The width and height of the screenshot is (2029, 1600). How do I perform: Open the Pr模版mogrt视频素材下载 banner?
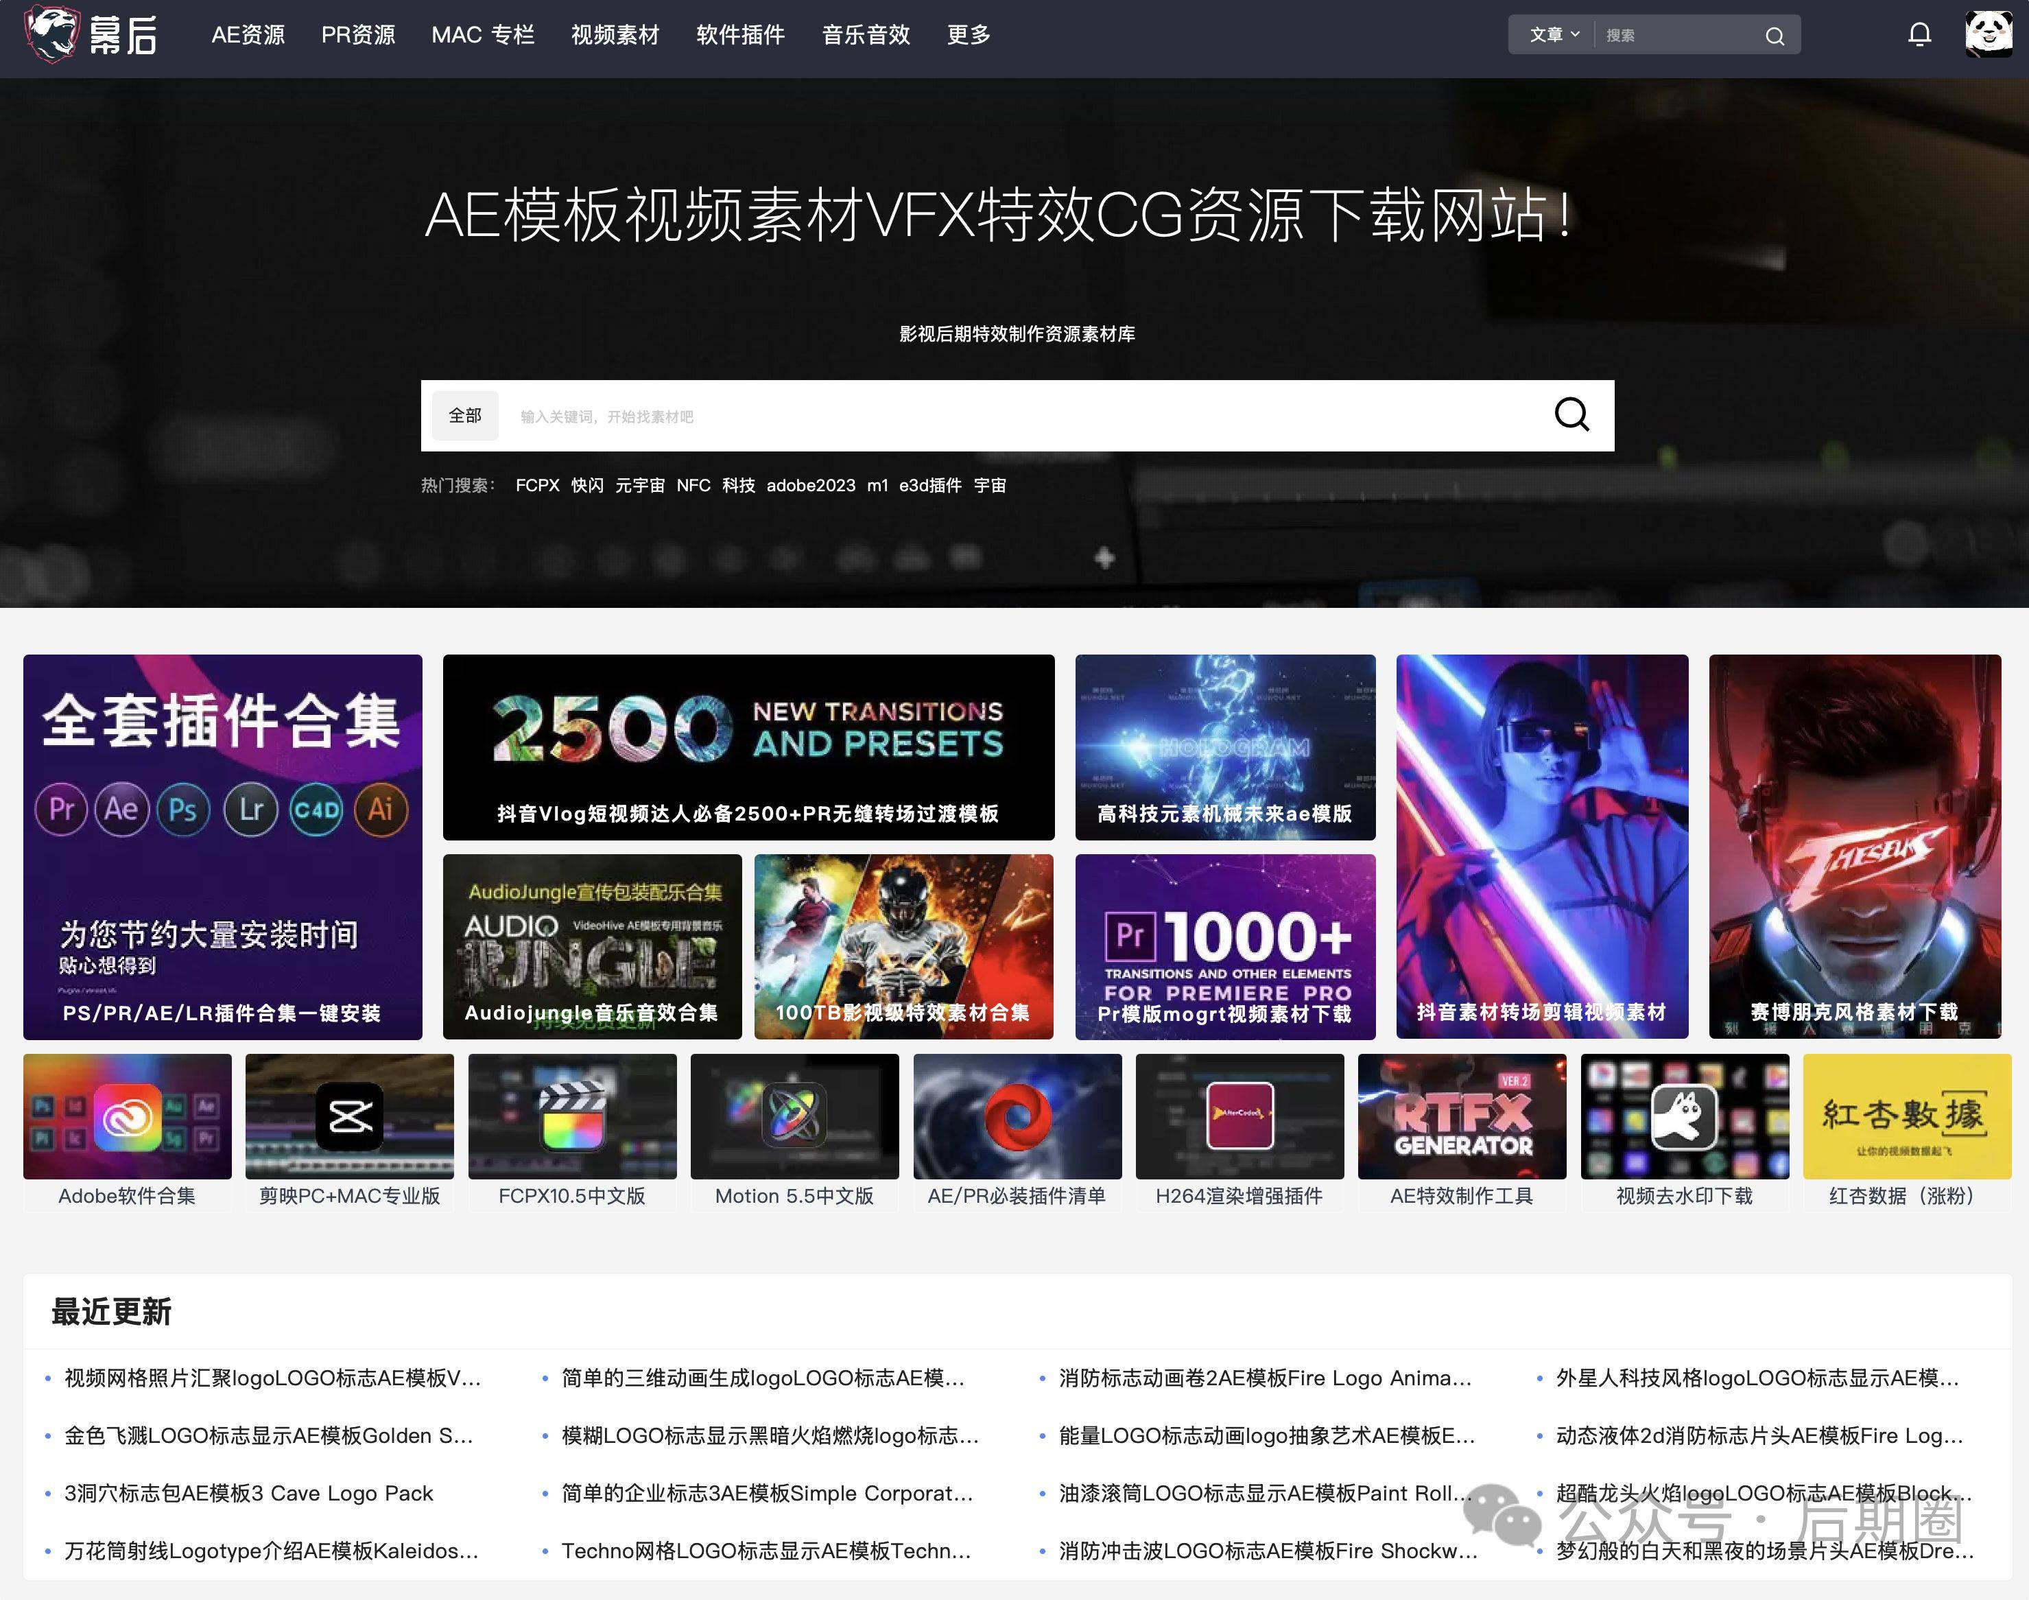pos(1226,947)
